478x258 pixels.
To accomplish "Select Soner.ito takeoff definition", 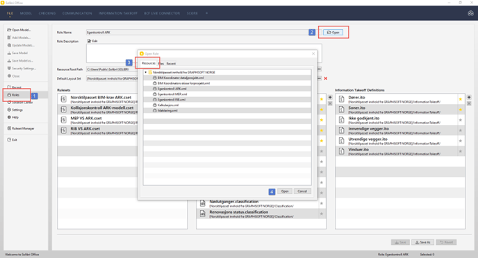I will pos(396,110).
